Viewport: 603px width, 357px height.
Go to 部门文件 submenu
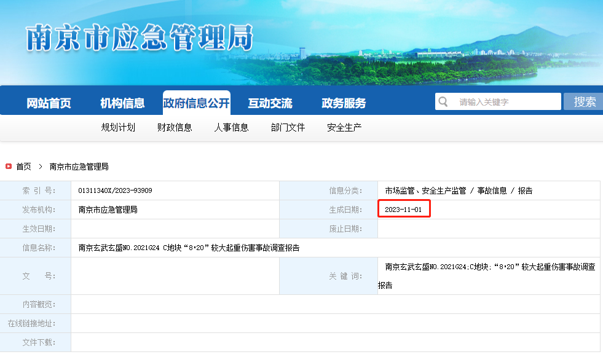click(x=288, y=128)
